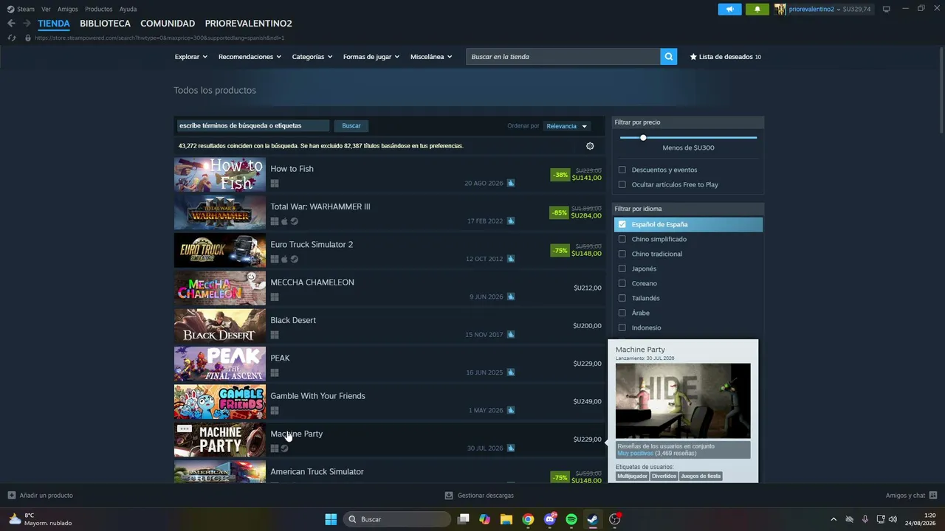Click the price filter slider handle
945x531 pixels.
click(x=643, y=138)
